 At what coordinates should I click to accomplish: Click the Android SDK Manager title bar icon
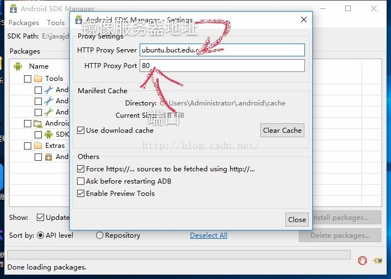coord(13,8)
